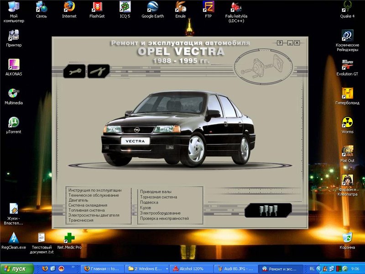Viewport: 365px width, 274px height.
Task: Minimize the Opel Vectra manual window
Action: [290, 42]
